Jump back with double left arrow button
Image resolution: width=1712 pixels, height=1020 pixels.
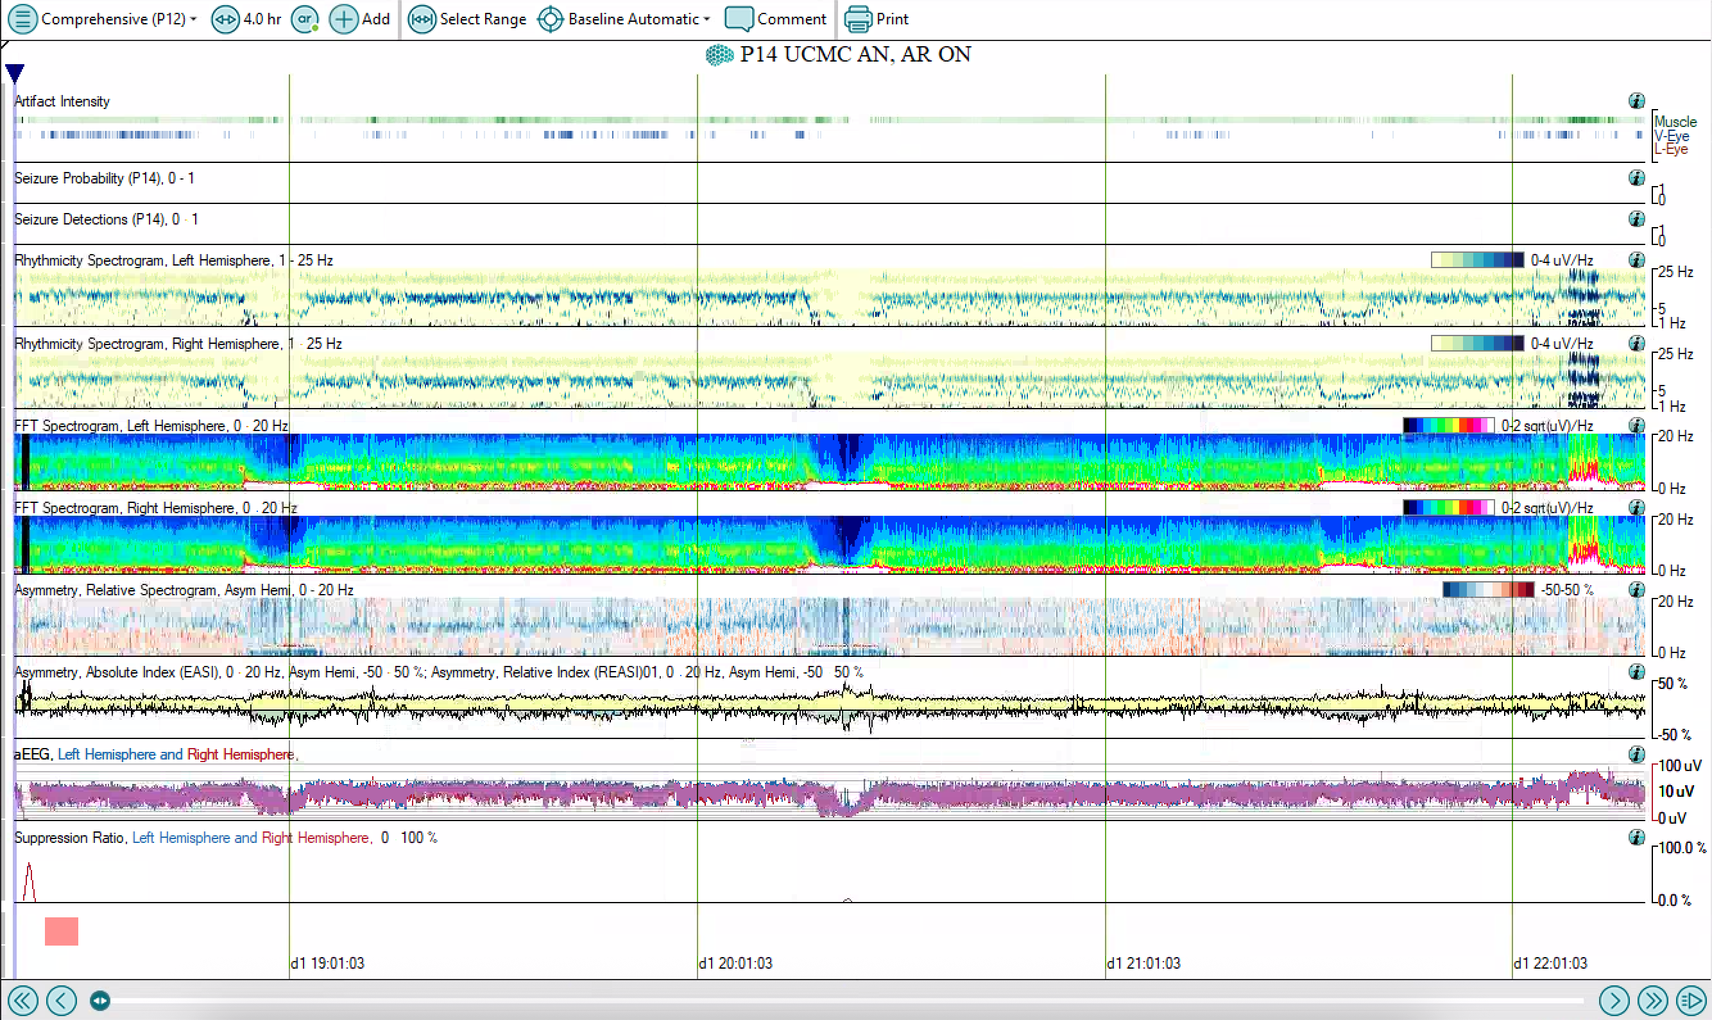point(22,1000)
